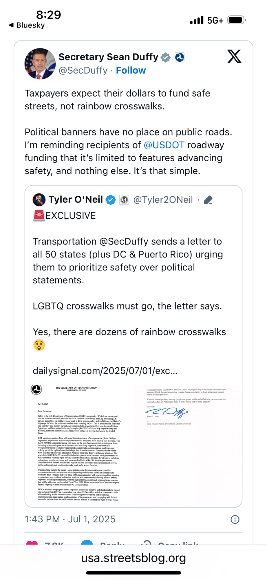Open Secretary Sean Duffy's profile picture
Screen dimensions: 267x580
coord(40,64)
